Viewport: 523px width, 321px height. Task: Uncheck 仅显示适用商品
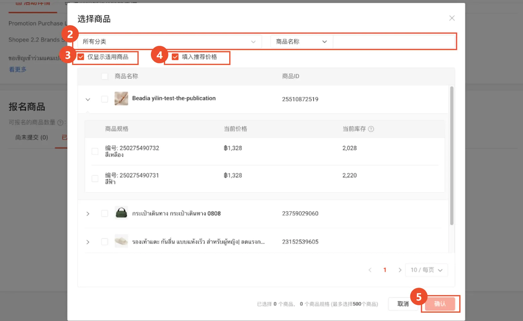80,57
